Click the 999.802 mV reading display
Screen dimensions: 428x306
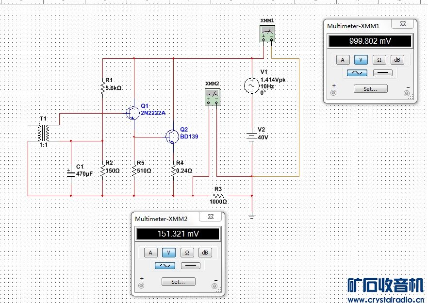(x=370, y=41)
